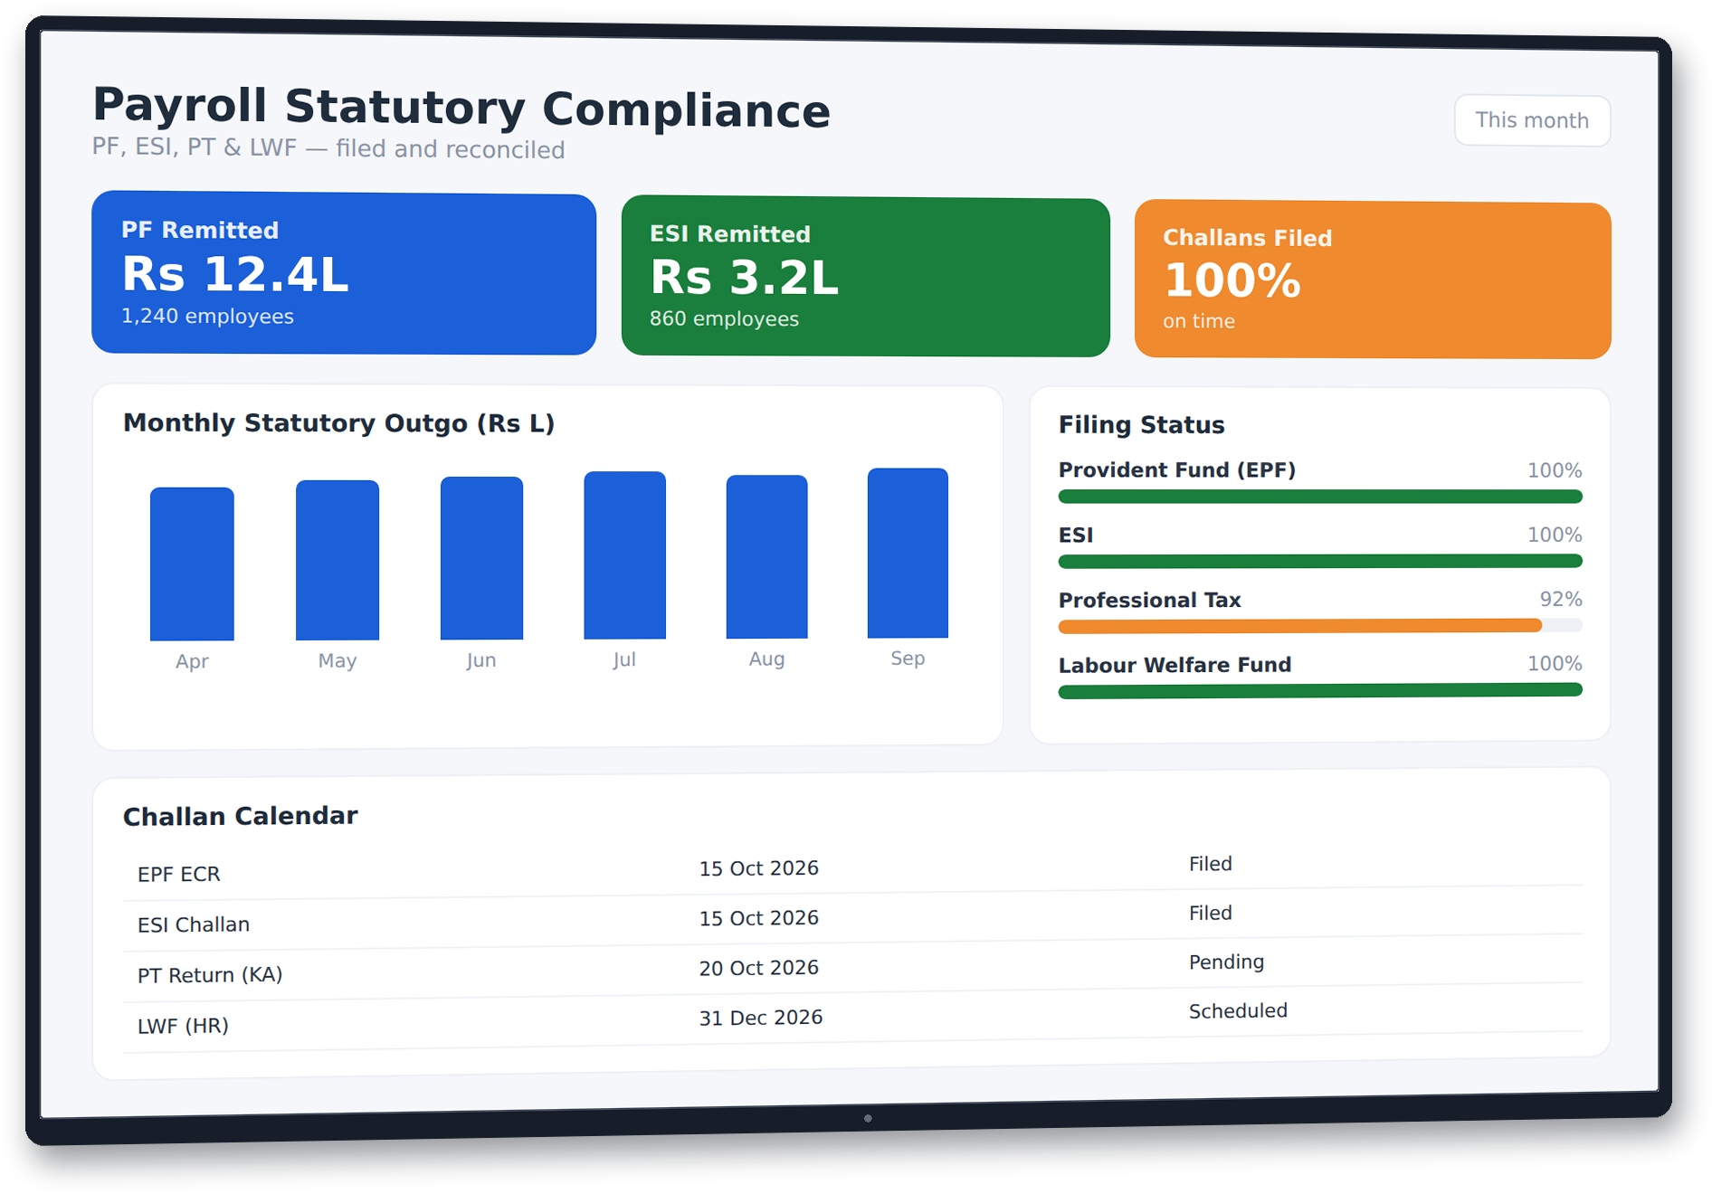Click the ESI filing progress bar

coord(1320,562)
